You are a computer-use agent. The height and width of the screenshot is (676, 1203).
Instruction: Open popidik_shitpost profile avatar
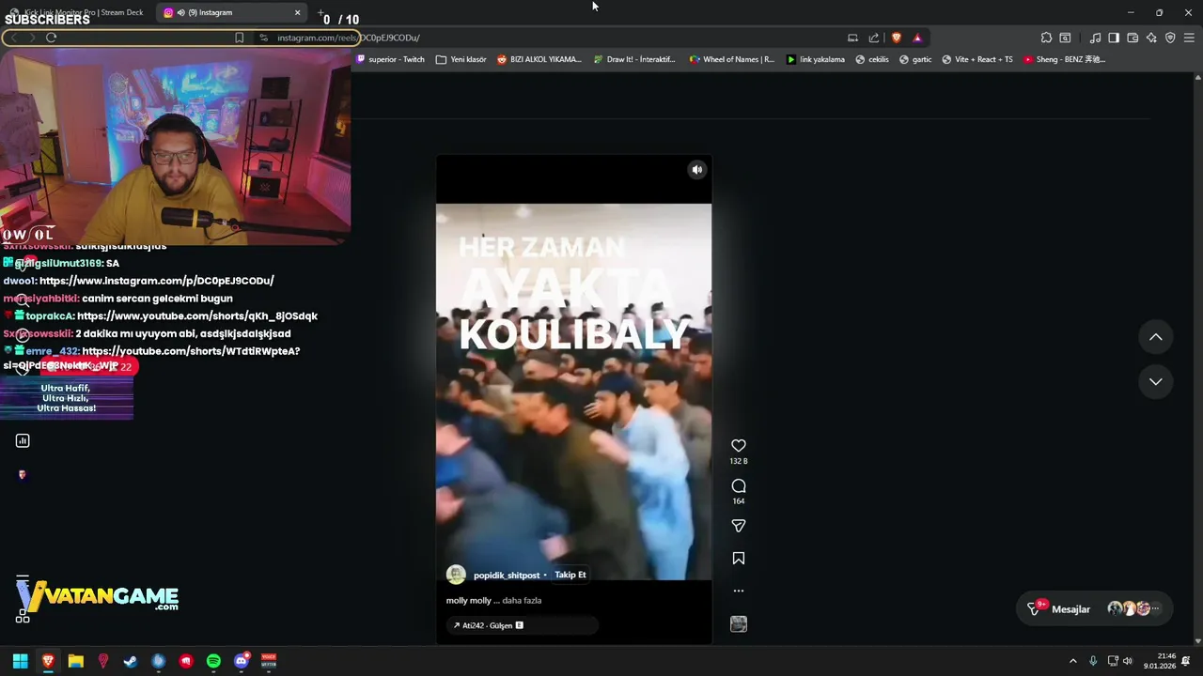click(x=456, y=575)
